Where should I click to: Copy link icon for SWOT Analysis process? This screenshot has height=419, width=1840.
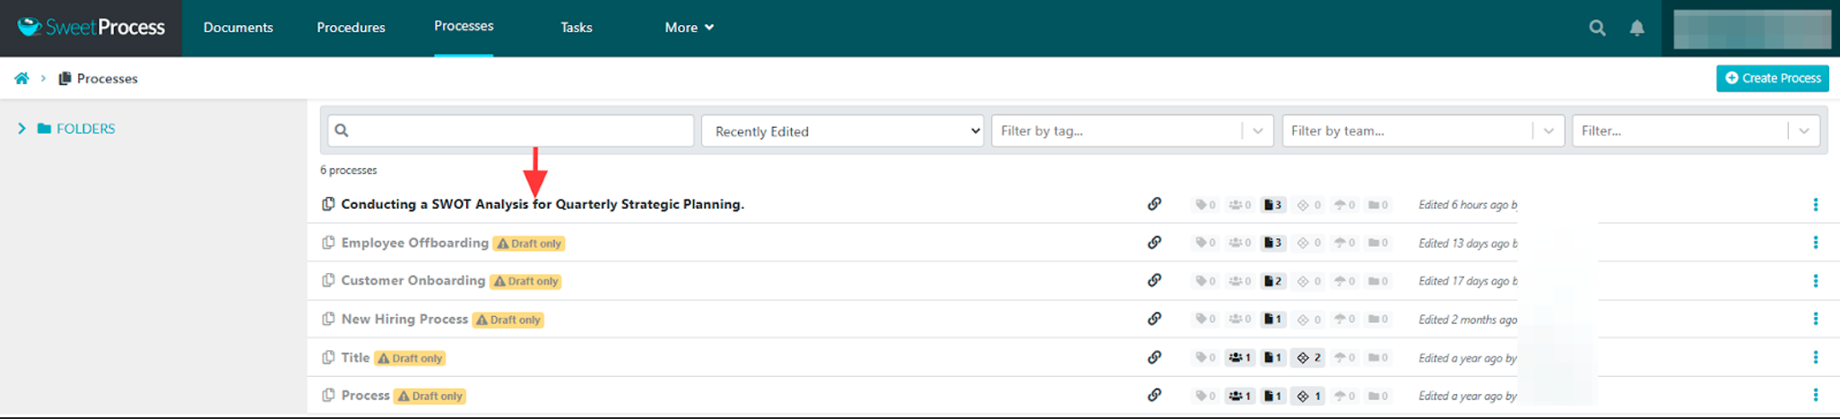click(x=1154, y=204)
